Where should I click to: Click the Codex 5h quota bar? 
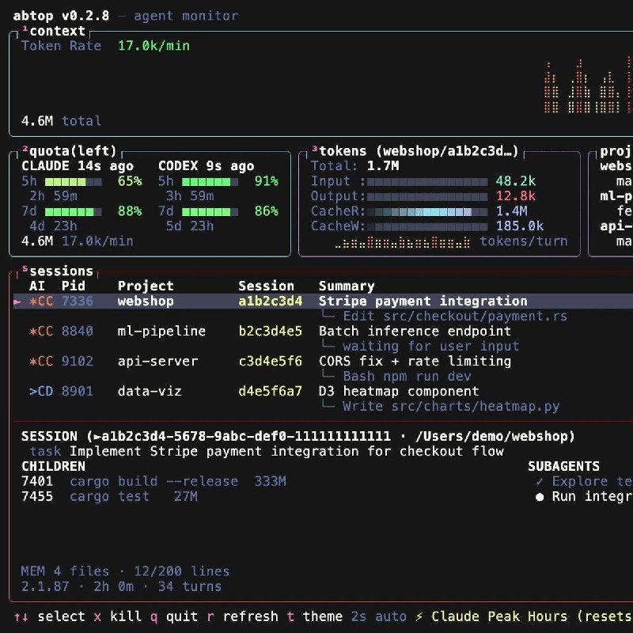pos(210,182)
